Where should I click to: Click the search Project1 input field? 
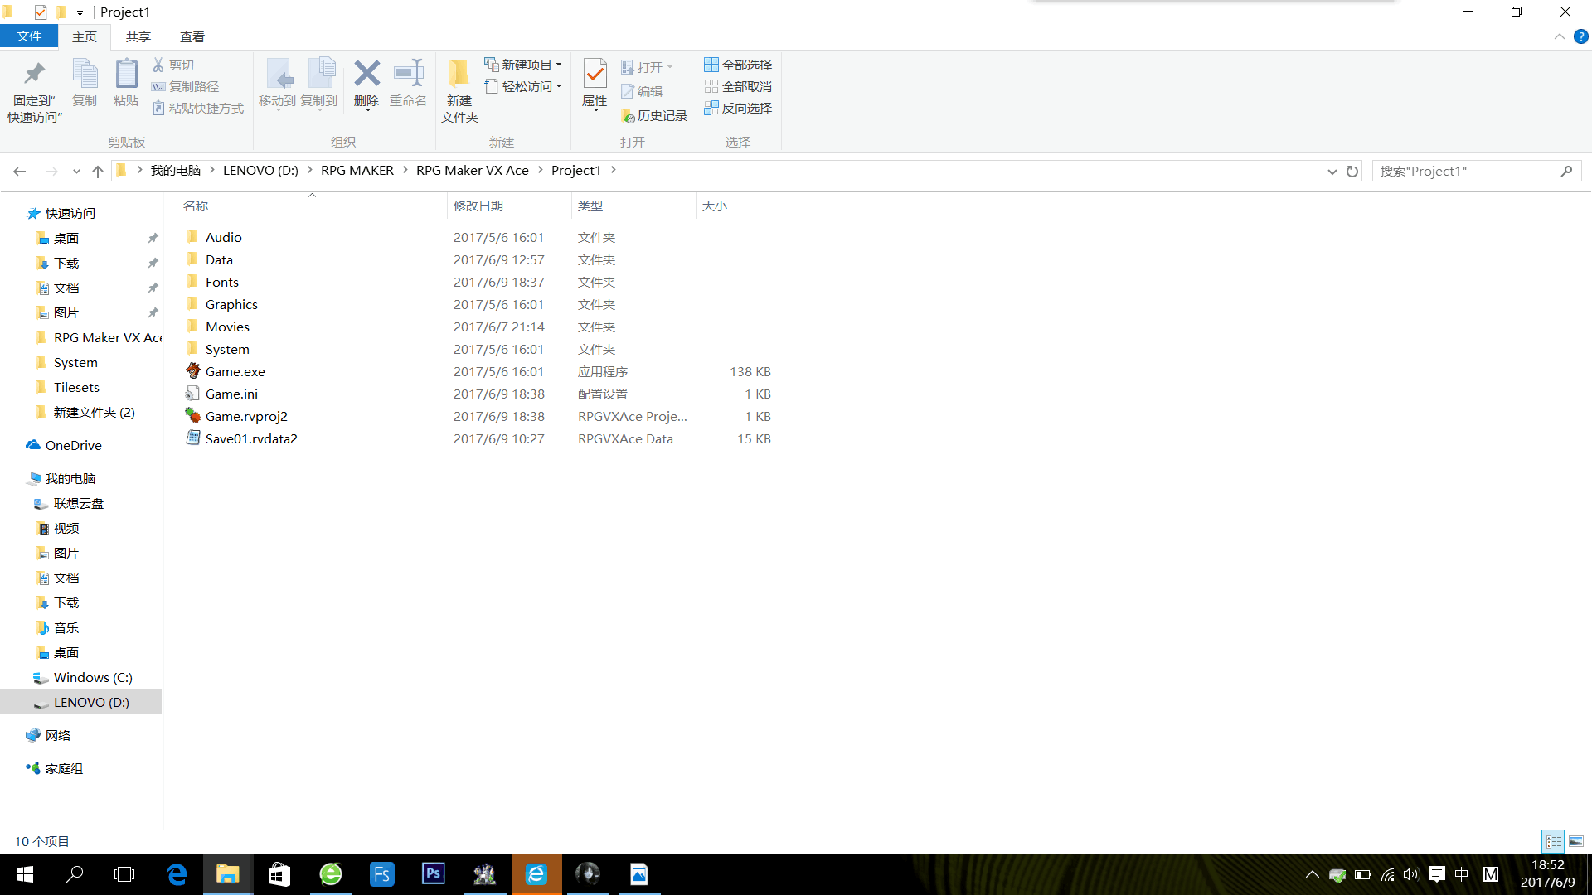pyautogui.click(x=1468, y=171)
